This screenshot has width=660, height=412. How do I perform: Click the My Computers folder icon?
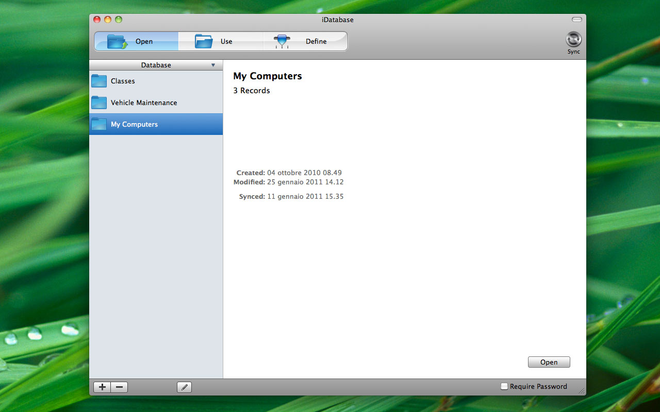point(99,124)
